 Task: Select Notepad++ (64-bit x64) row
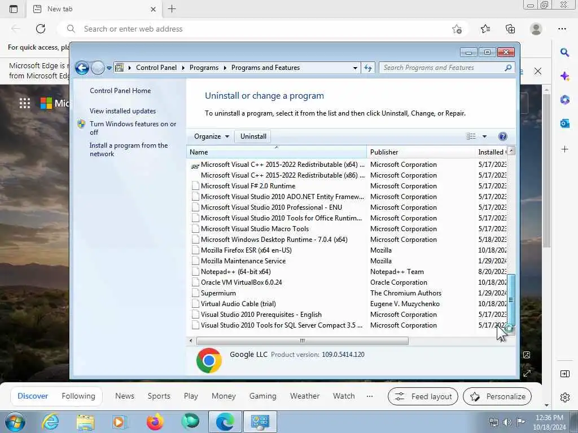pos(347,272)
